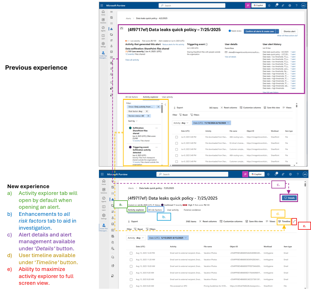Open help question mark in previous experience header

297,6
